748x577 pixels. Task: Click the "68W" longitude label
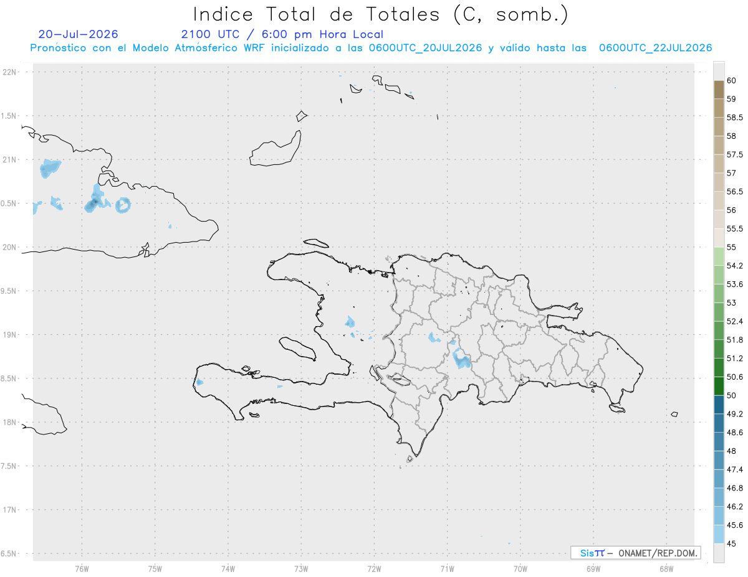pyautogui.click(x=666, y=568)
